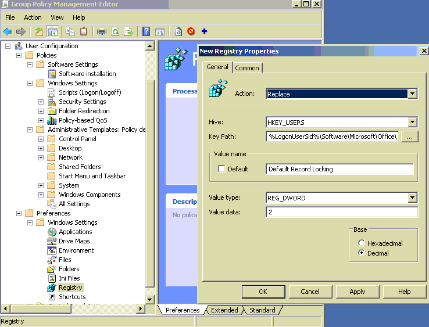Click the Back arrow toolbar icon
The width and height of the screenshot is (429, 327).
coord(8,31)
